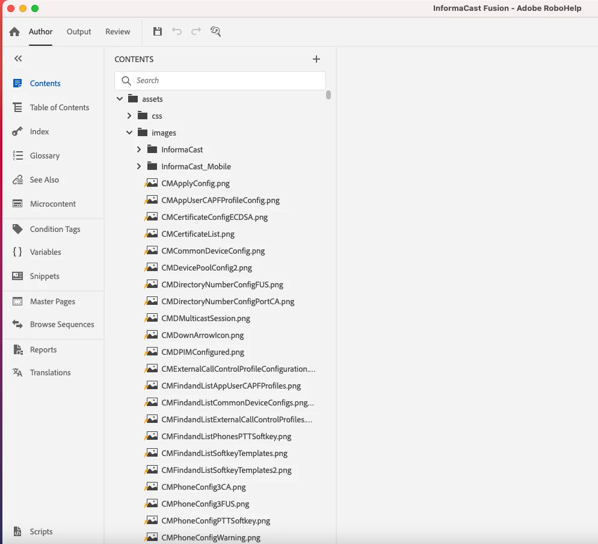
Task: Undo the last action
Action: point(177,31)
